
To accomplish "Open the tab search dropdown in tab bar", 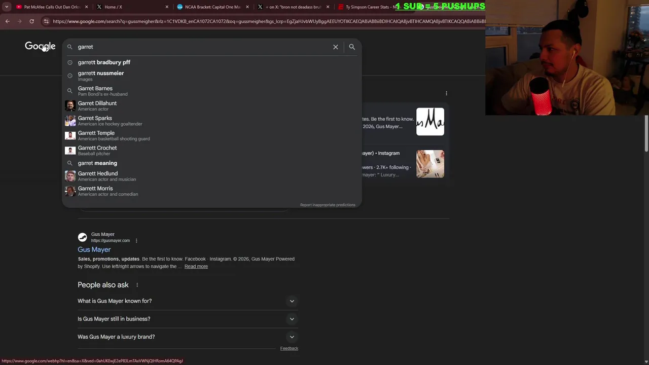I will 6,7.
